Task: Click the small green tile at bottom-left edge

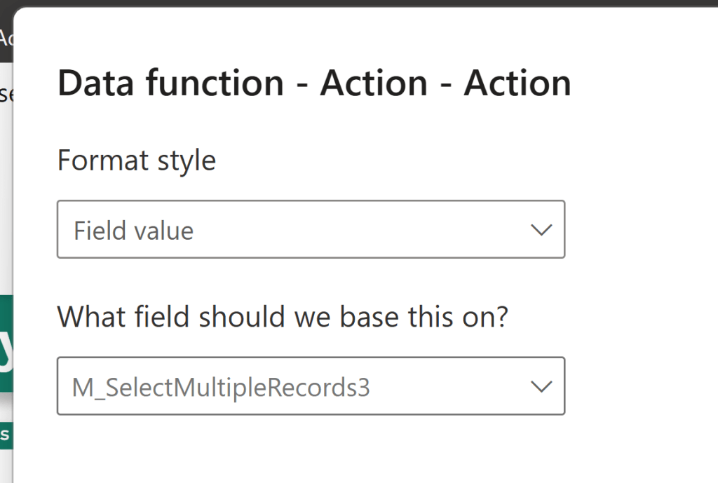Action: (x=6, y=434)
